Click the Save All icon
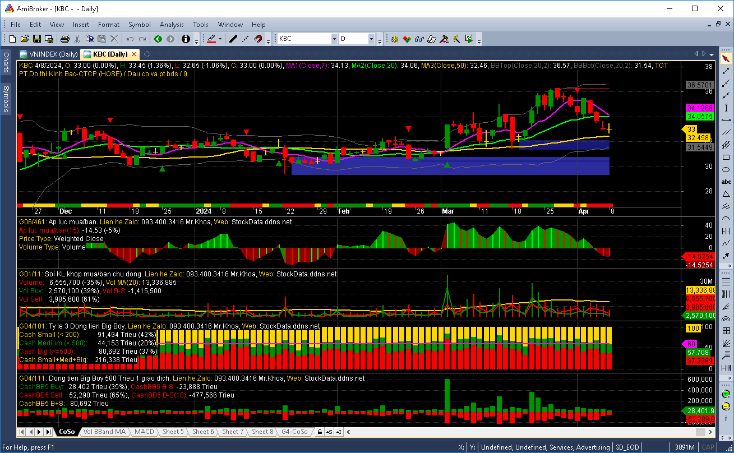 coord(49,39)
